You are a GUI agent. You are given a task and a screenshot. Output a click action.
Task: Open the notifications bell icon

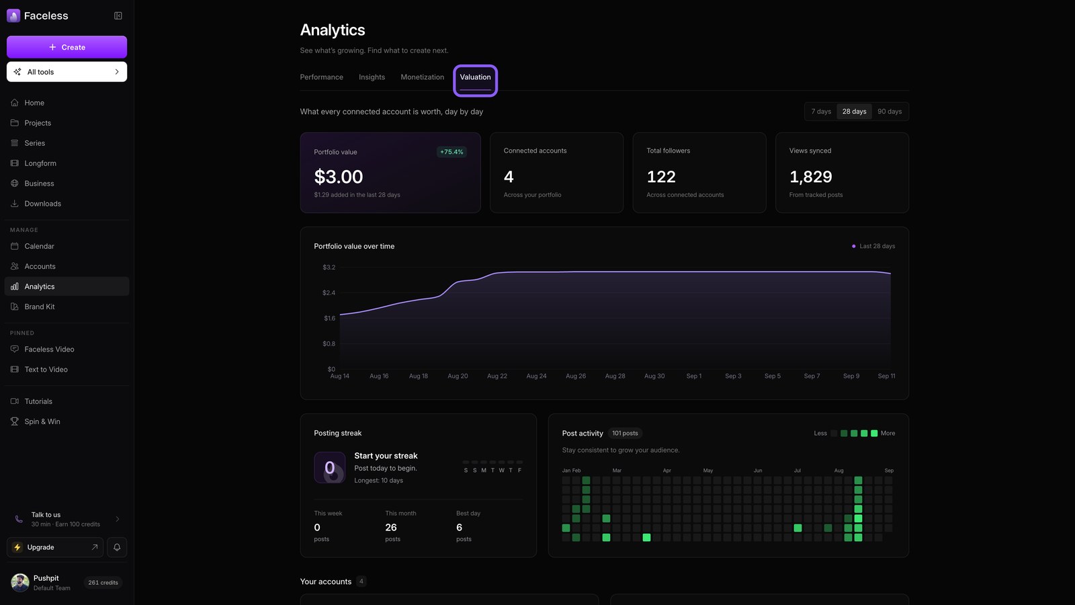coord(117,547)
